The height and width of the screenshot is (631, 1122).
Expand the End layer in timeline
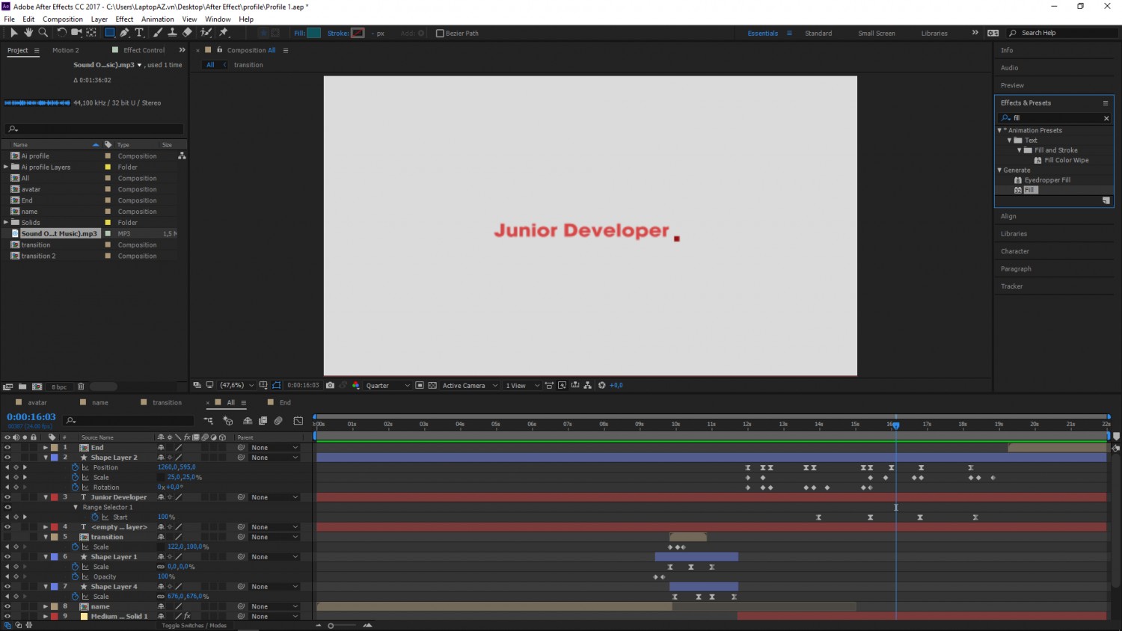[x=46, y=448]
